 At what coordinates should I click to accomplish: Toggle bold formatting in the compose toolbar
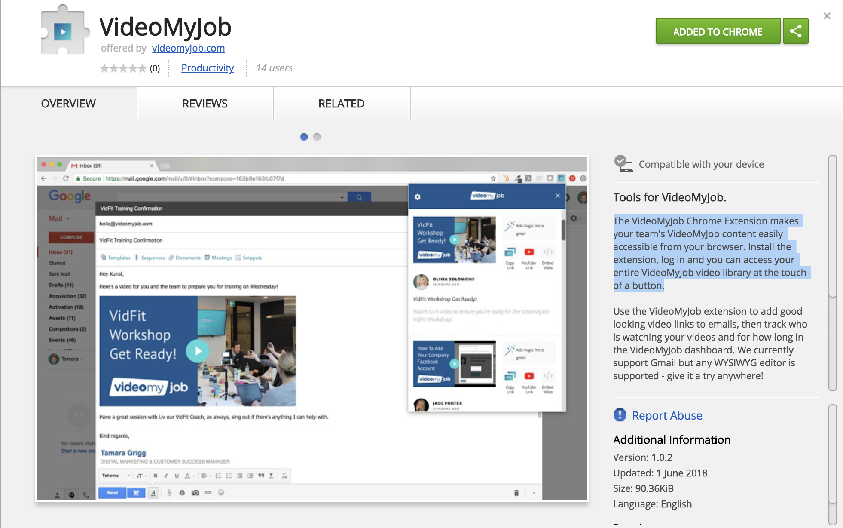click(156, 476)
